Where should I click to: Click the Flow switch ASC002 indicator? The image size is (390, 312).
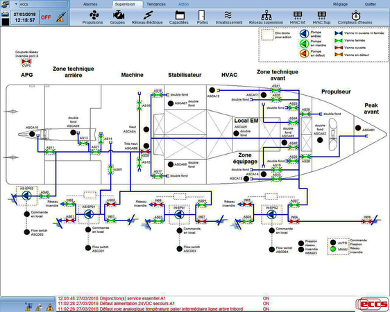[x=27, y=232]
